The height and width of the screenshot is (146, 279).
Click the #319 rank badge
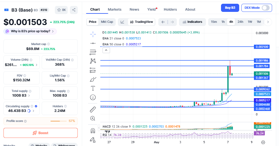44,10
